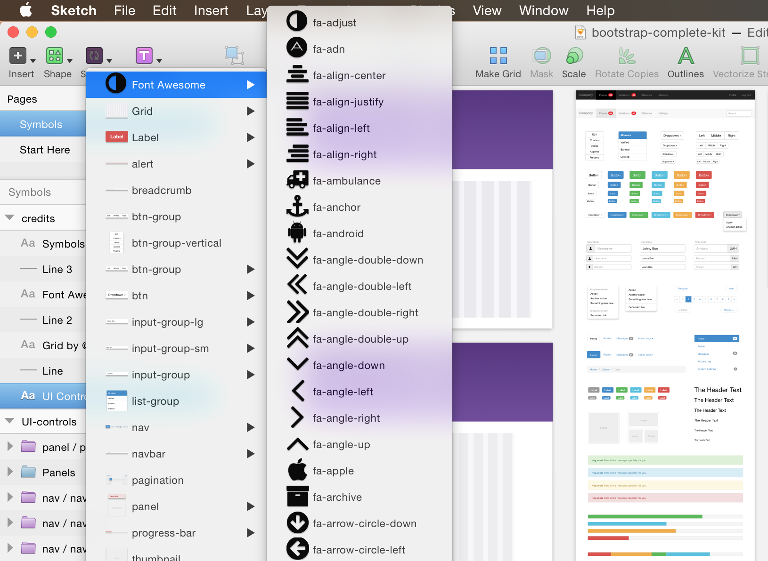
Task: Open the Insert dropdown arrow
Action: coord(33,61)
